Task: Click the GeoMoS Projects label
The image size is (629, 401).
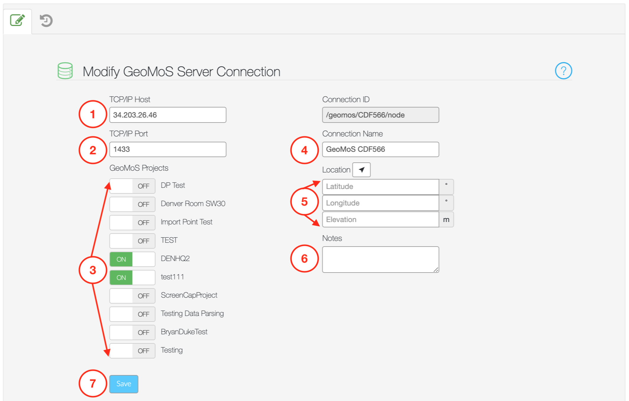Action: (x=139, y=168)
